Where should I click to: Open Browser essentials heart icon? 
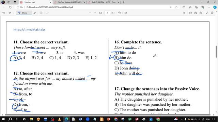point(203,7)
